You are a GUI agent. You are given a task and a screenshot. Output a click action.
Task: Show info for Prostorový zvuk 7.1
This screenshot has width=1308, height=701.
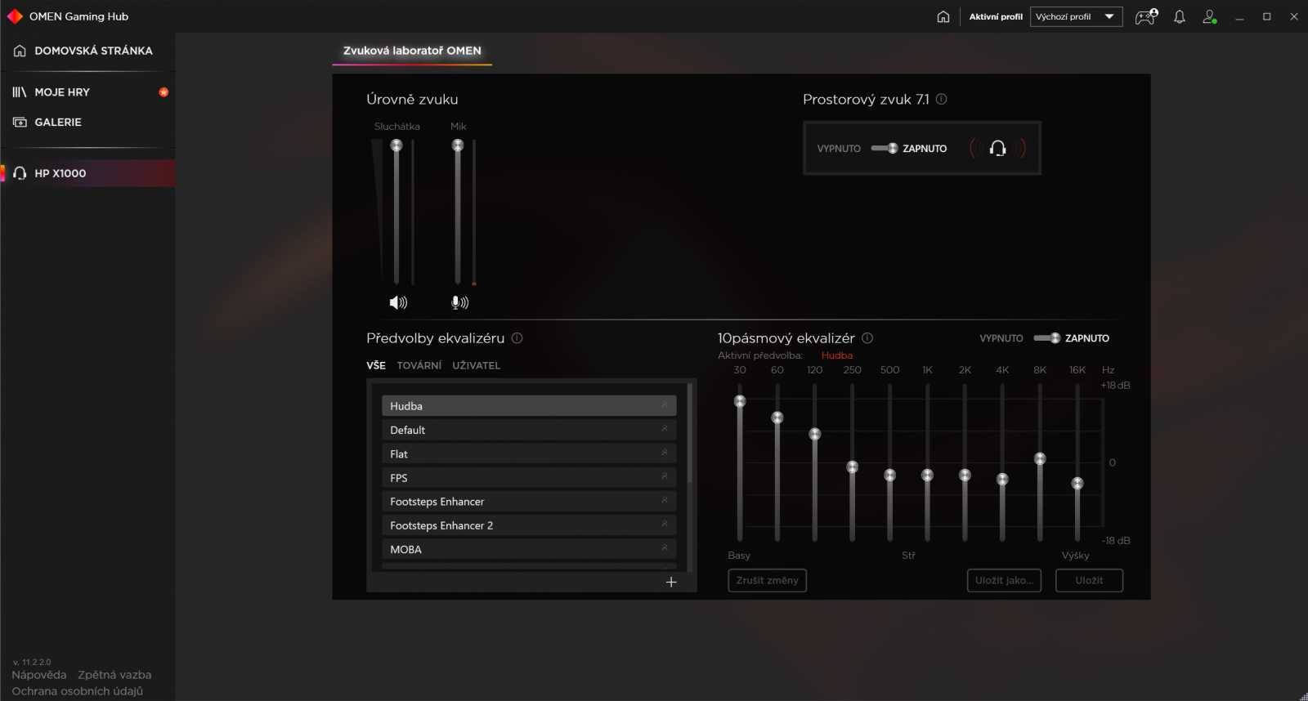point(942,99)
